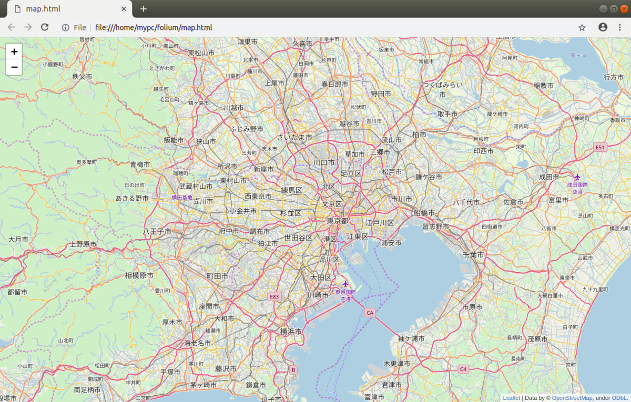This screenshot has height=402, width=631.
Task: Click the 市原市 label
Action: (x=473, y=306)
